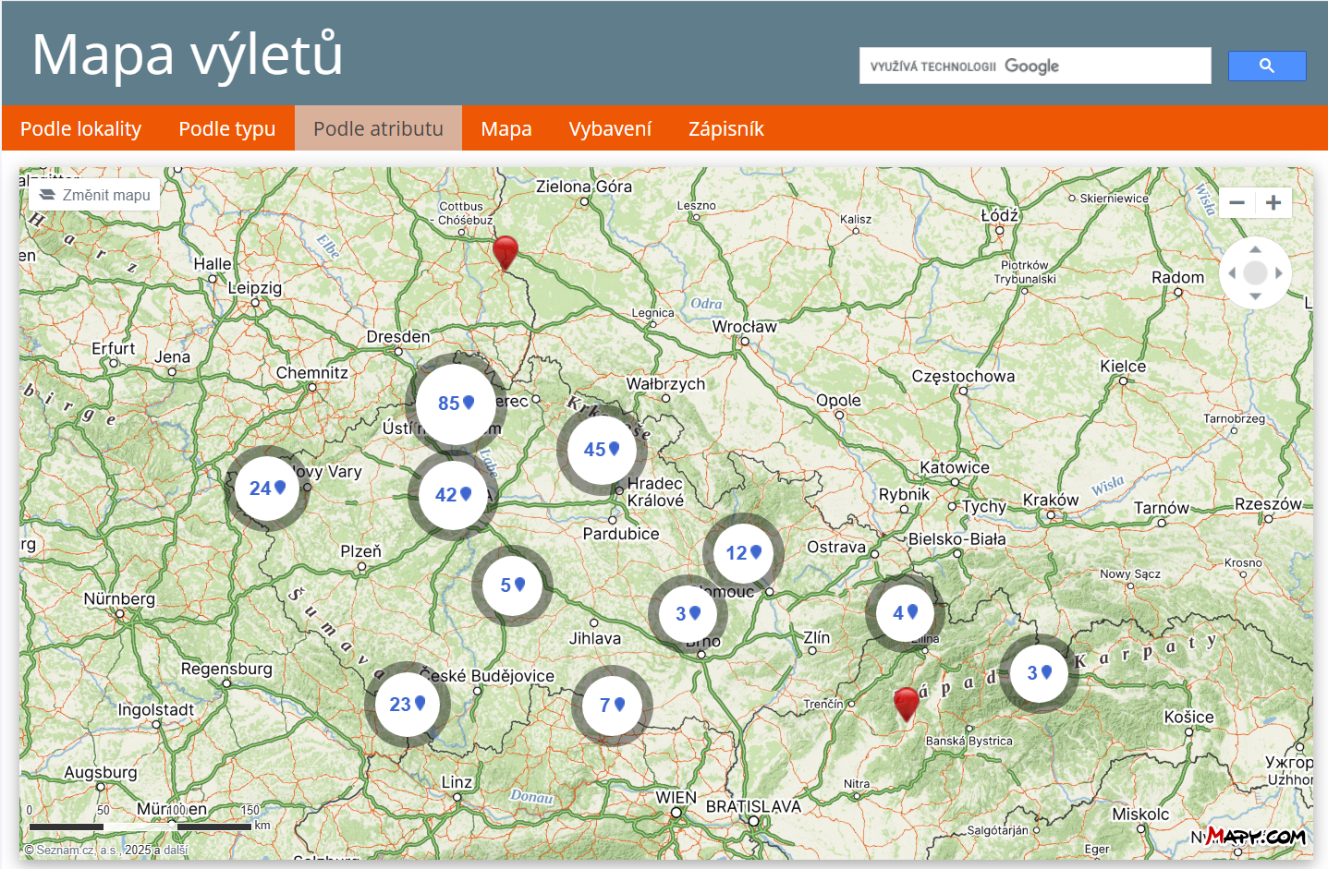The height and width of the screenshot is (869, 1328).
Task: Click the Košice city label
Action: tap(1188, 718)
